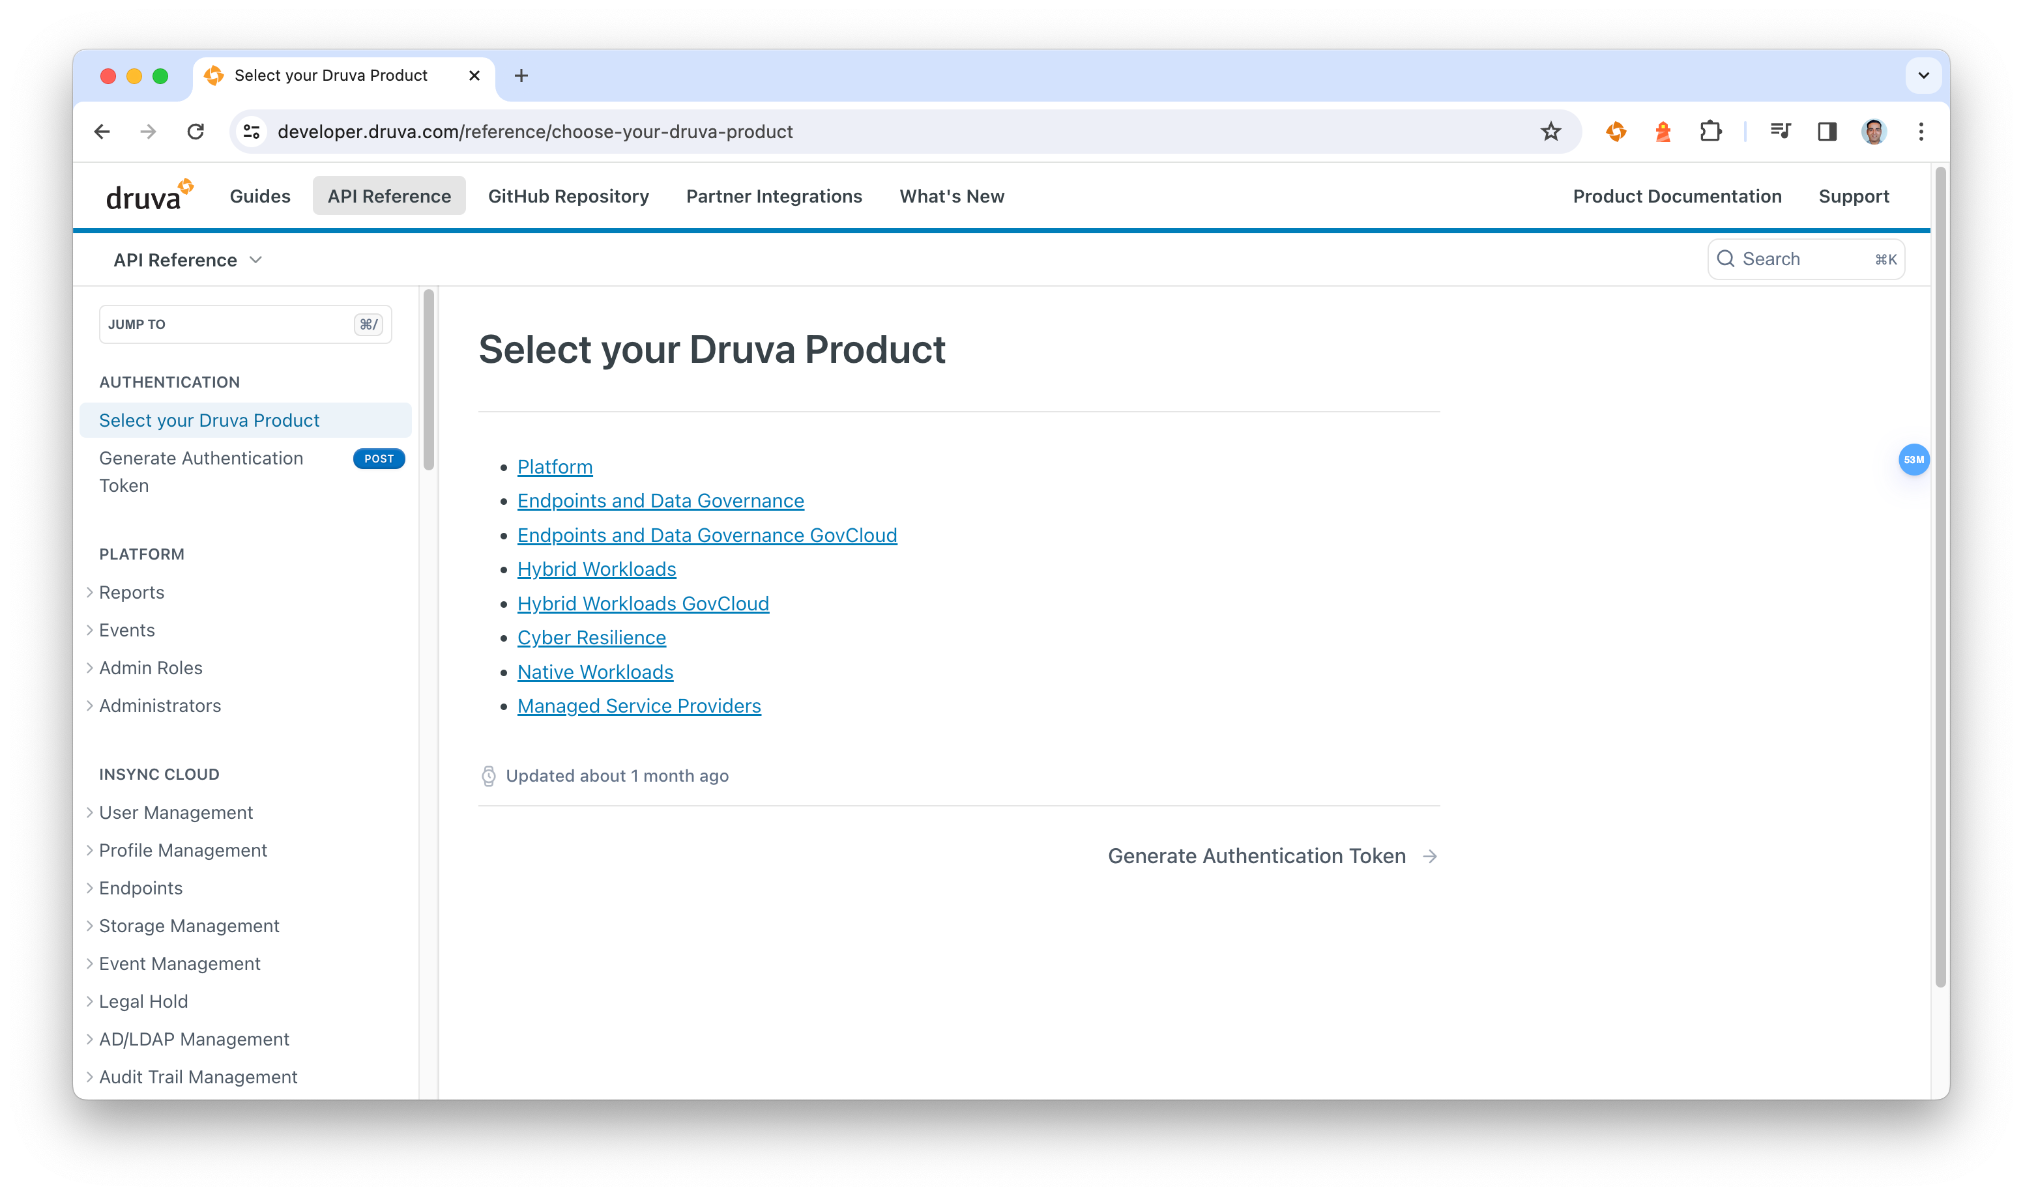
Task: Expand the API Reference dropdown
Action: coord(188,261)
